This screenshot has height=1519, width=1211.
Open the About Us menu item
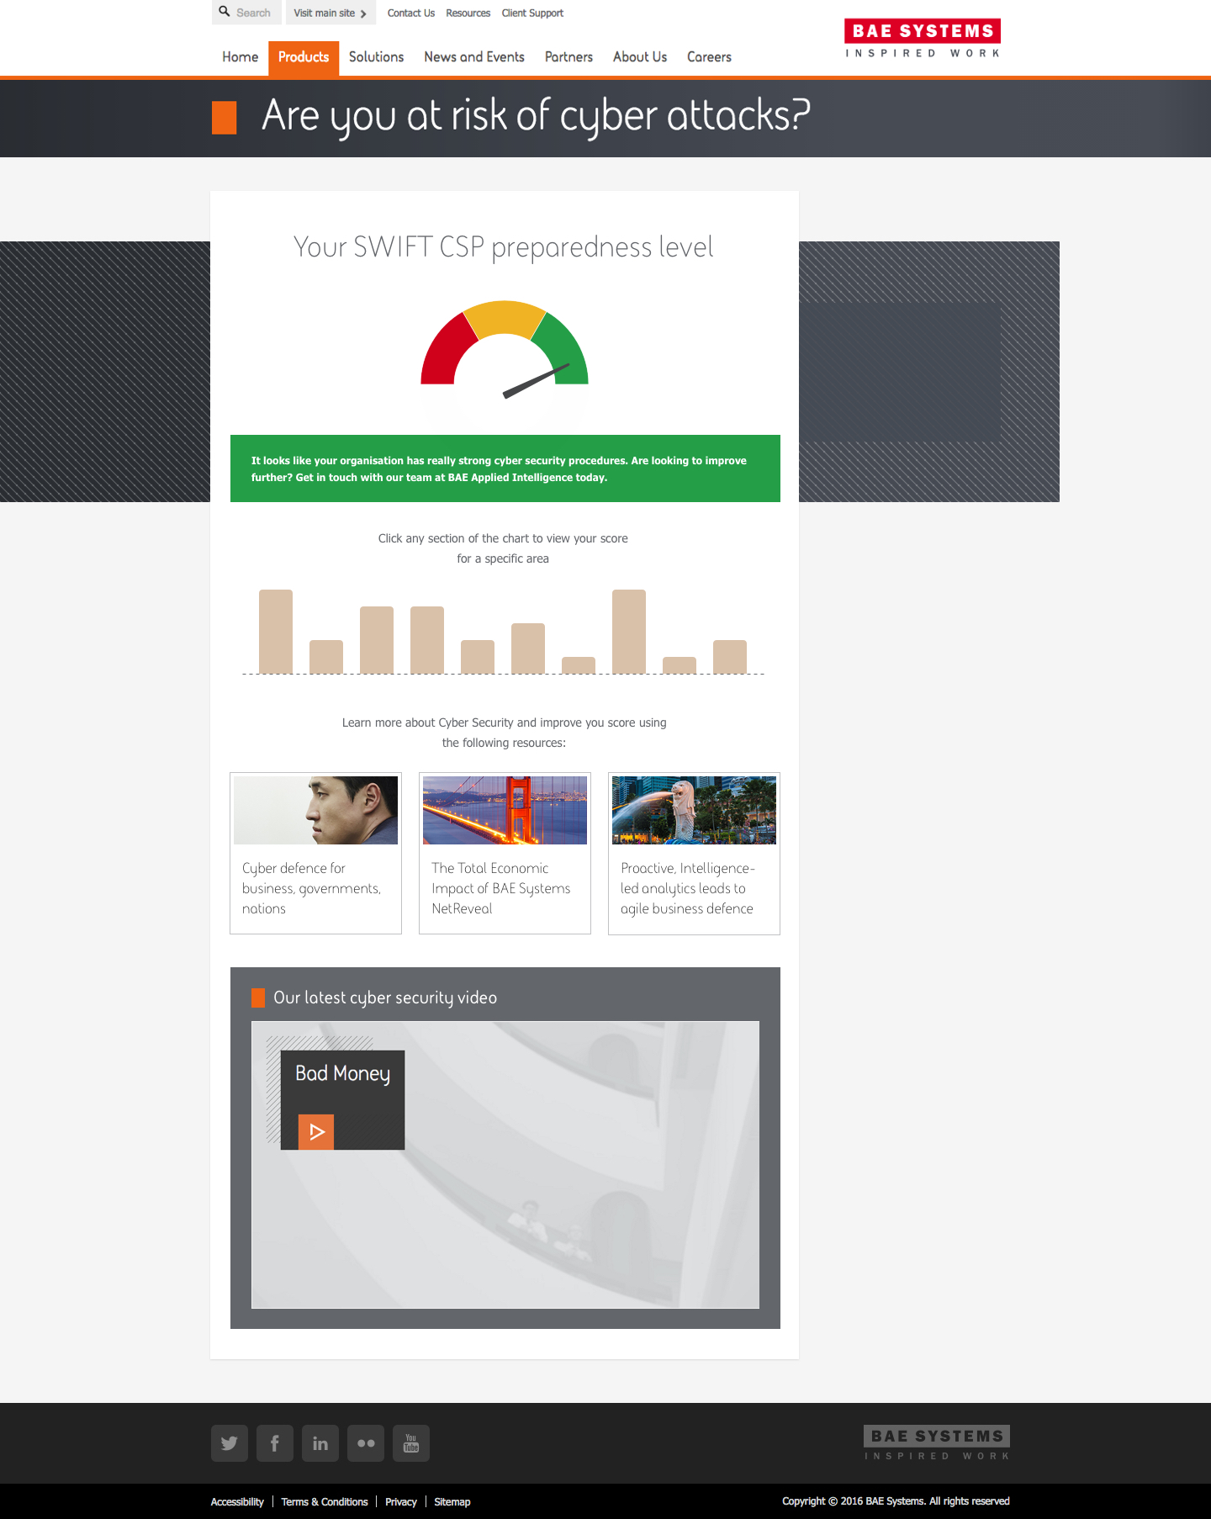[640, 57]
